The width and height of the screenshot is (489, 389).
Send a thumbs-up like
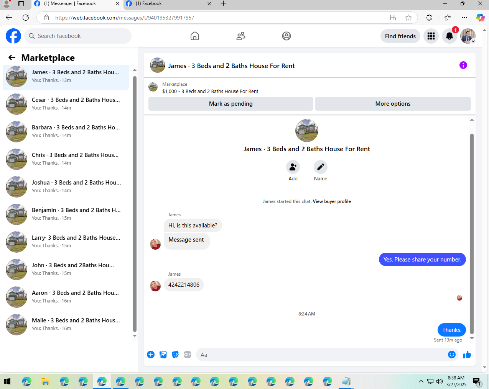tap(467, 355)
